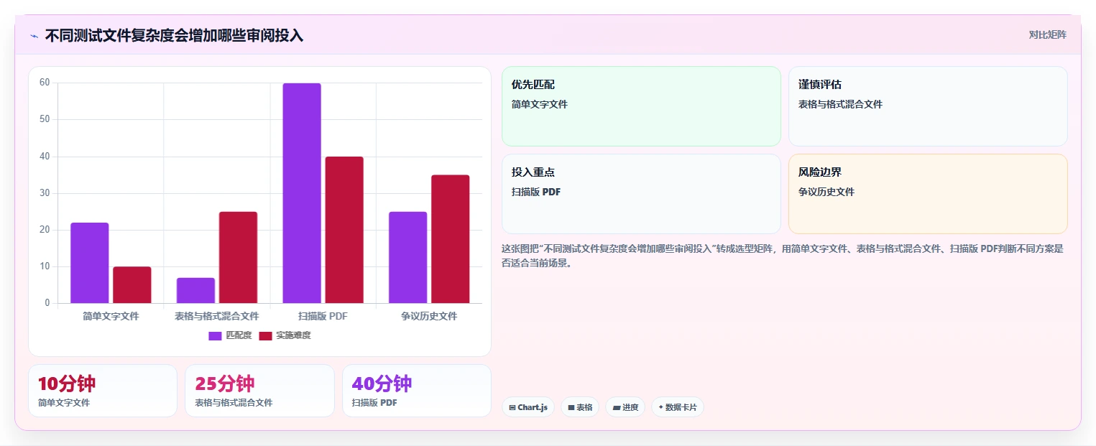The width and height of the screenshot is (1096, 446).
Task: Click the y-axis tick value 20
Action: 45,230
